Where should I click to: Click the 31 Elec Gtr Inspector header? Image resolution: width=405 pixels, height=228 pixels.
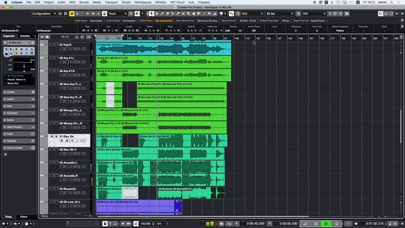(x=18, y=42)
